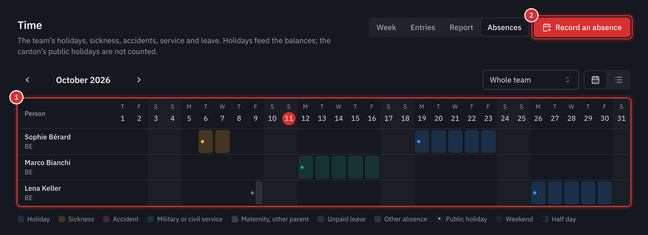Select the Absences tab

pos(504,27)
